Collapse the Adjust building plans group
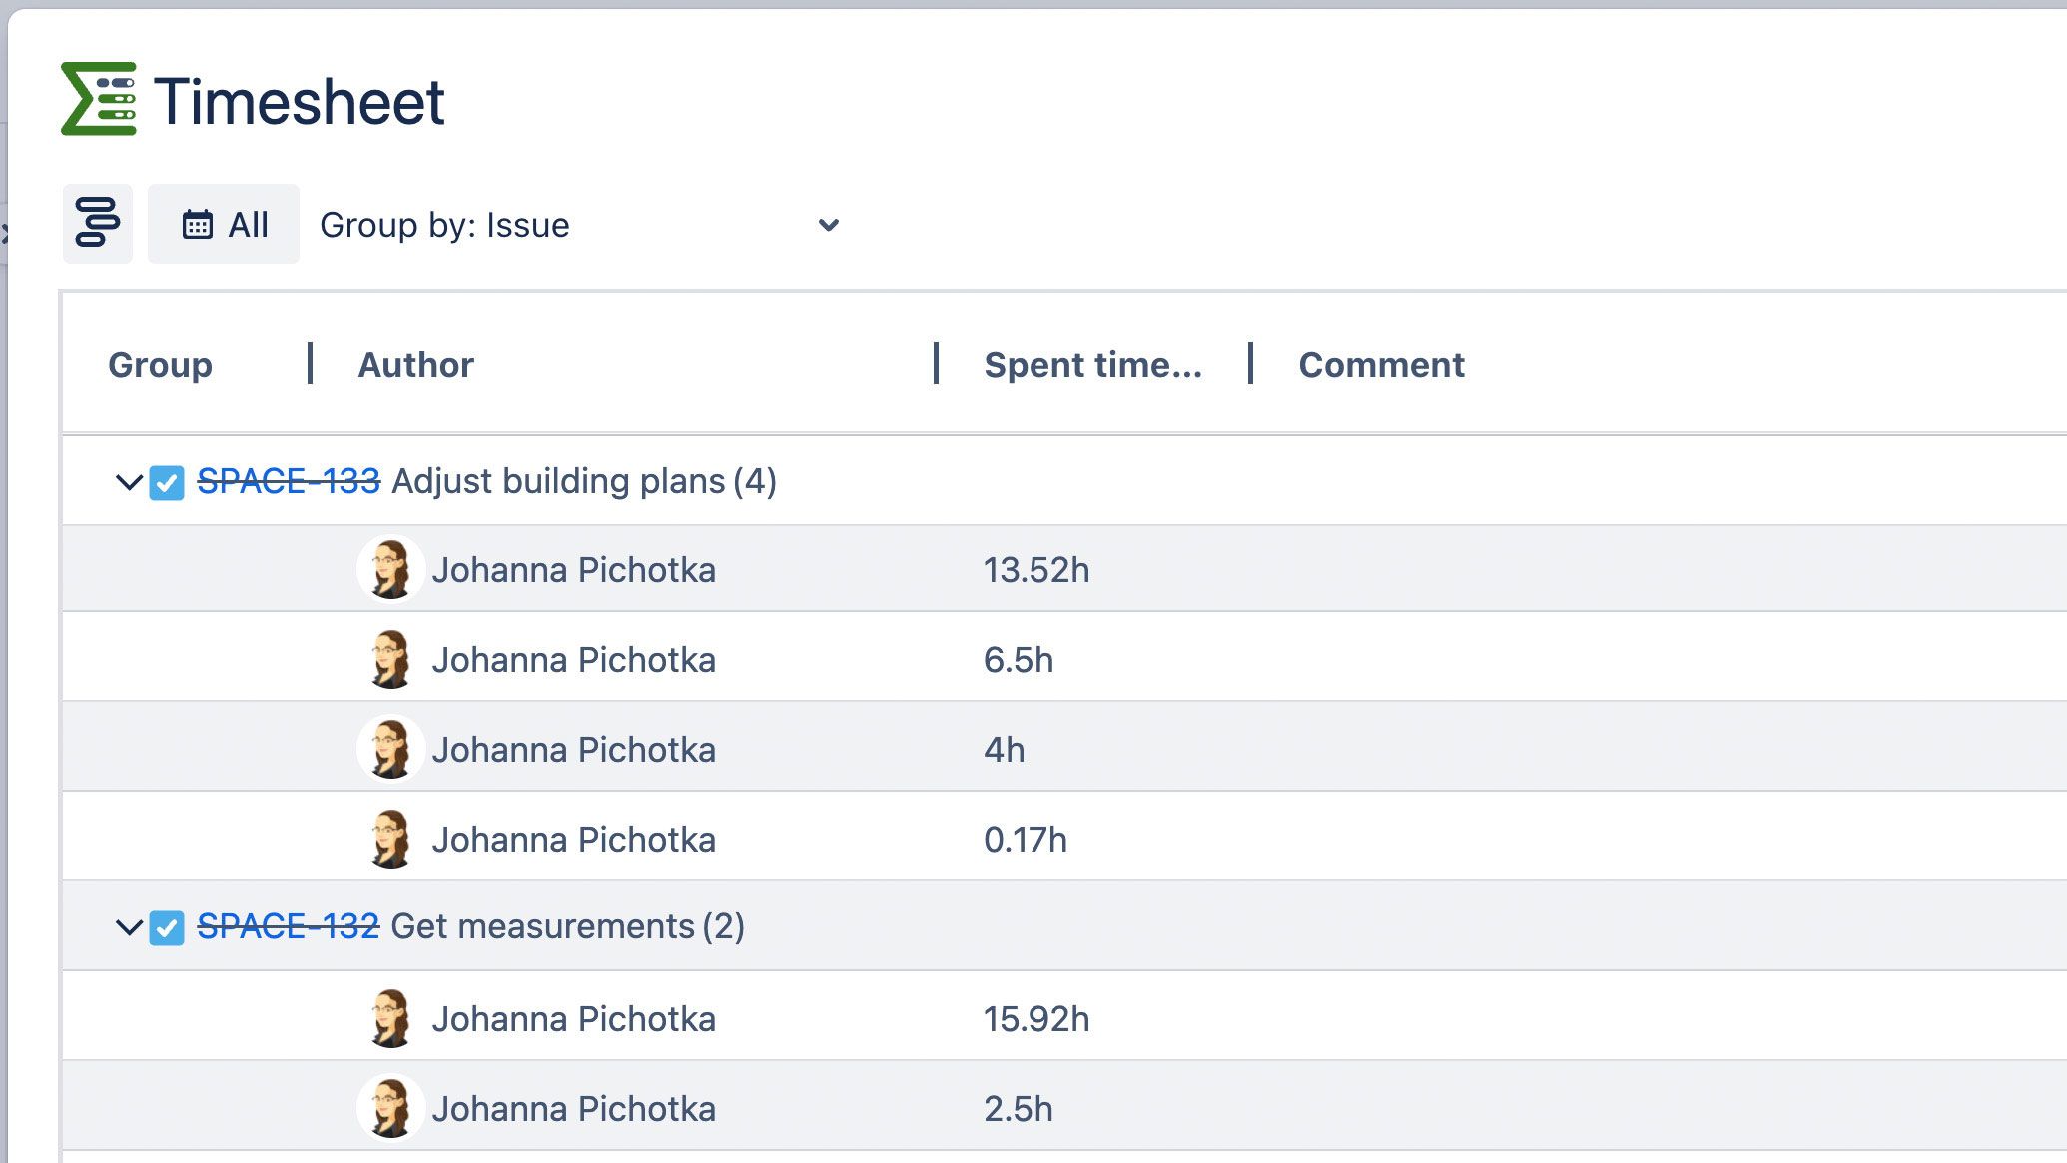This screenshot has height=1163, width=2067. tap(129, 483)
